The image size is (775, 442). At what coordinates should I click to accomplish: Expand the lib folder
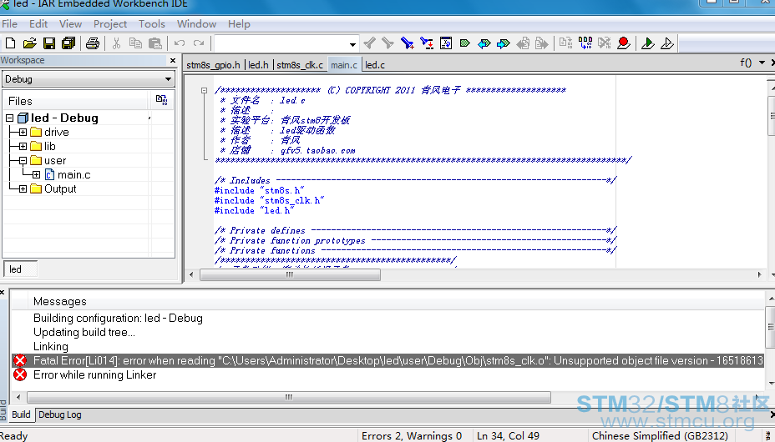pyautogui.click(x=23, y=147)
